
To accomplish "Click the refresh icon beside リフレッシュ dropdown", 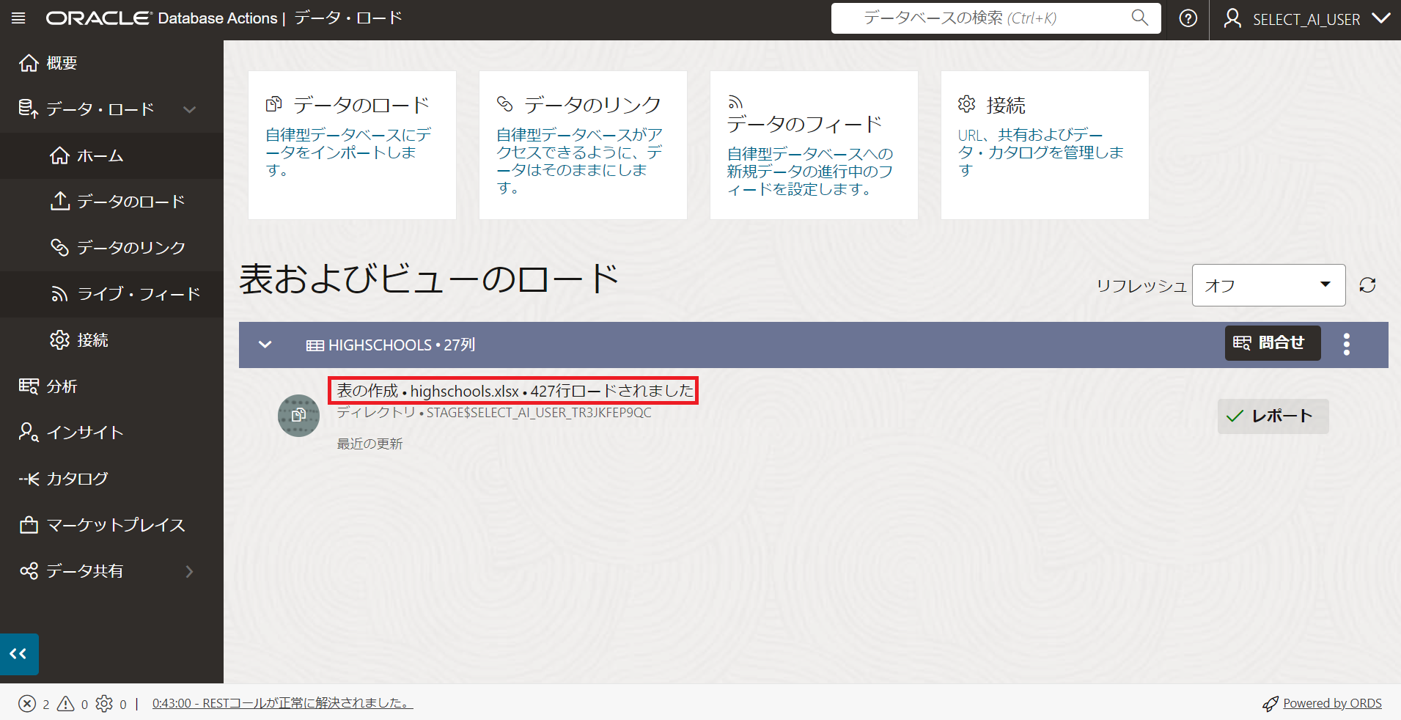I will pos(1367,285).
